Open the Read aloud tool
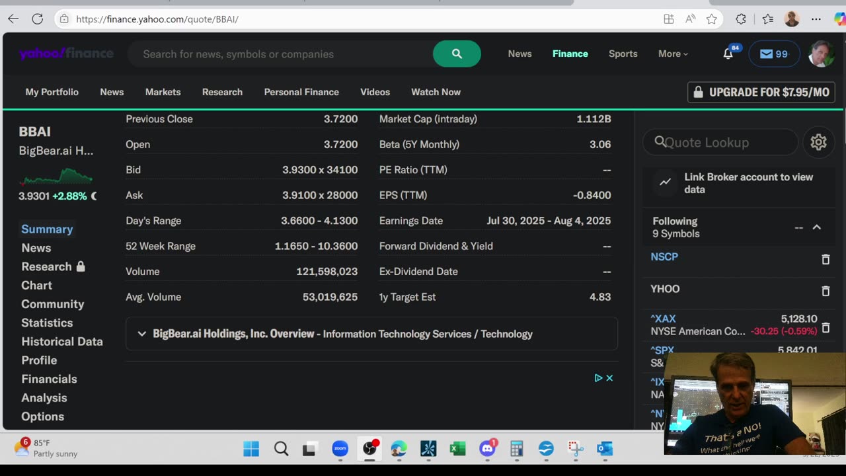846x476 pixels. pyautogui.click(x=691, y=19)
